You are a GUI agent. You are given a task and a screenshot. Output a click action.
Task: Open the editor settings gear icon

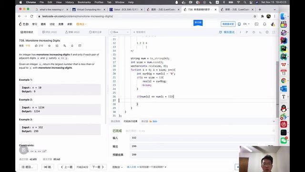tap(267, 32)
